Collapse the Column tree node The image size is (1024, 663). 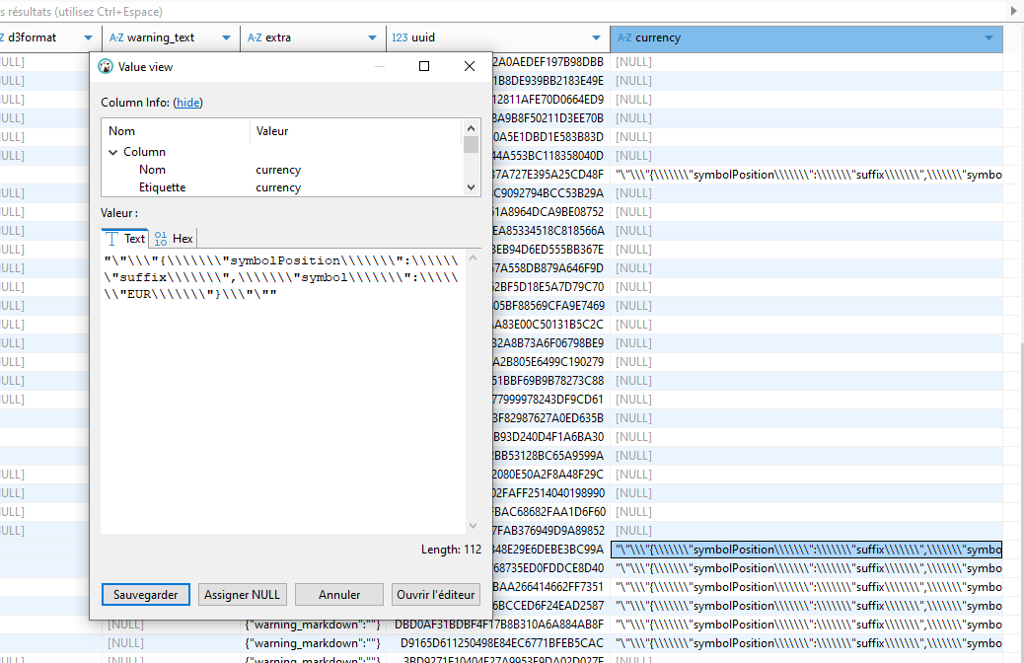[x=113, y=152]
